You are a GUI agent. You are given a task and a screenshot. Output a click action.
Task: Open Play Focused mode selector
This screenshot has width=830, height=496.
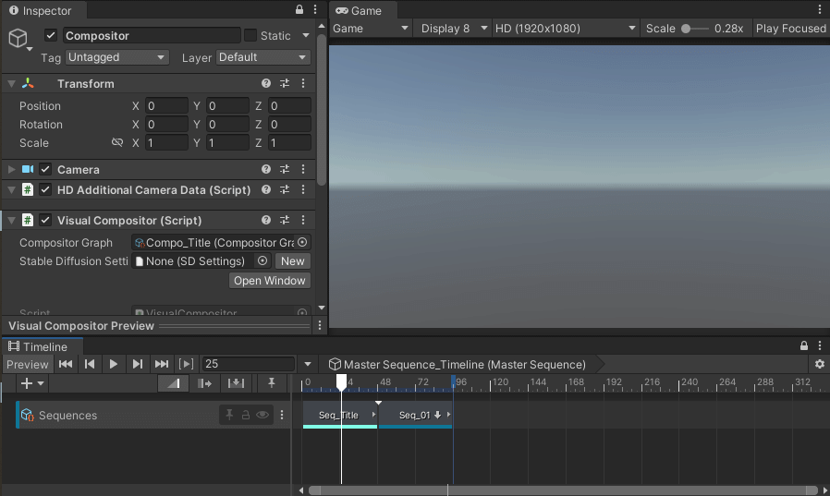tap(791, 29)
